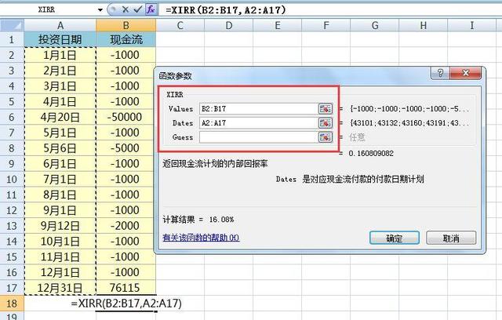Collapse dialog via Guess range selector icon
Viewport: 502px width, 320px height.
pos(326,137)
